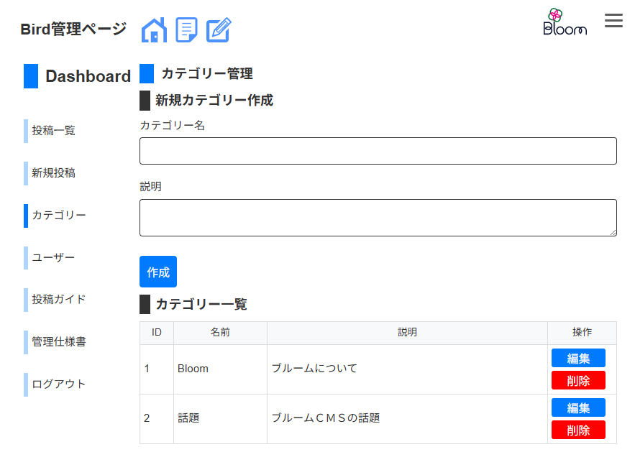Open the posts list document icon
Screen dimensions: 635x475
point(186,30)
